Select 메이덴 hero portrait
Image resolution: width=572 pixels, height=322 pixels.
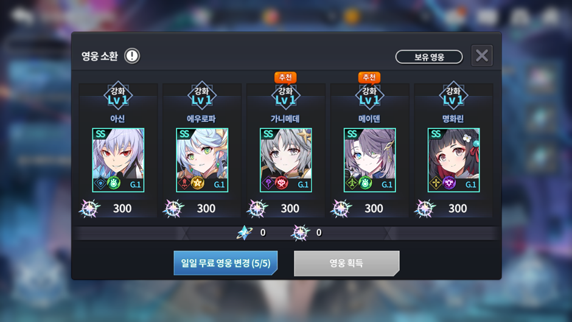[370, 160]
